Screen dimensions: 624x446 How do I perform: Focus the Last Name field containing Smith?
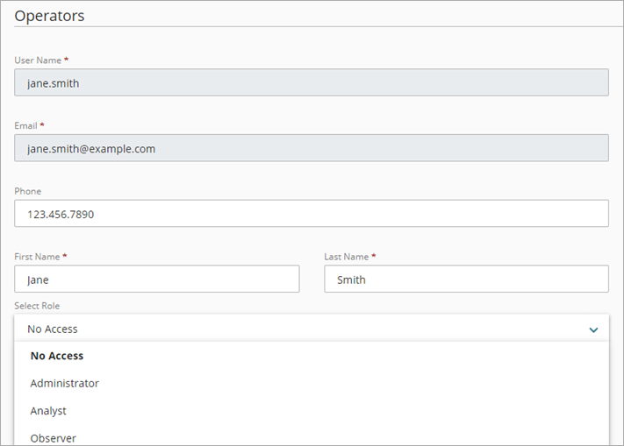click(x=466, y=279)
